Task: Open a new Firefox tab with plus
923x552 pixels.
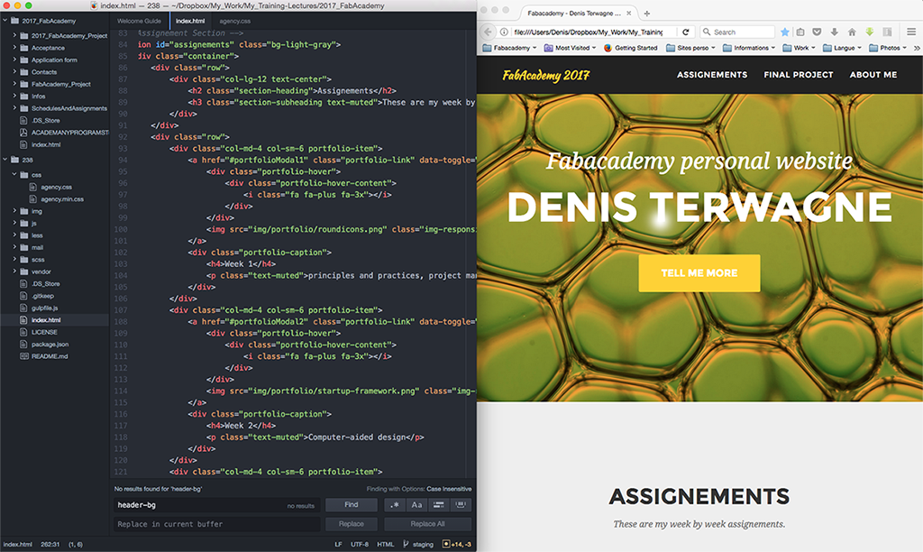Action: [647, 13]
